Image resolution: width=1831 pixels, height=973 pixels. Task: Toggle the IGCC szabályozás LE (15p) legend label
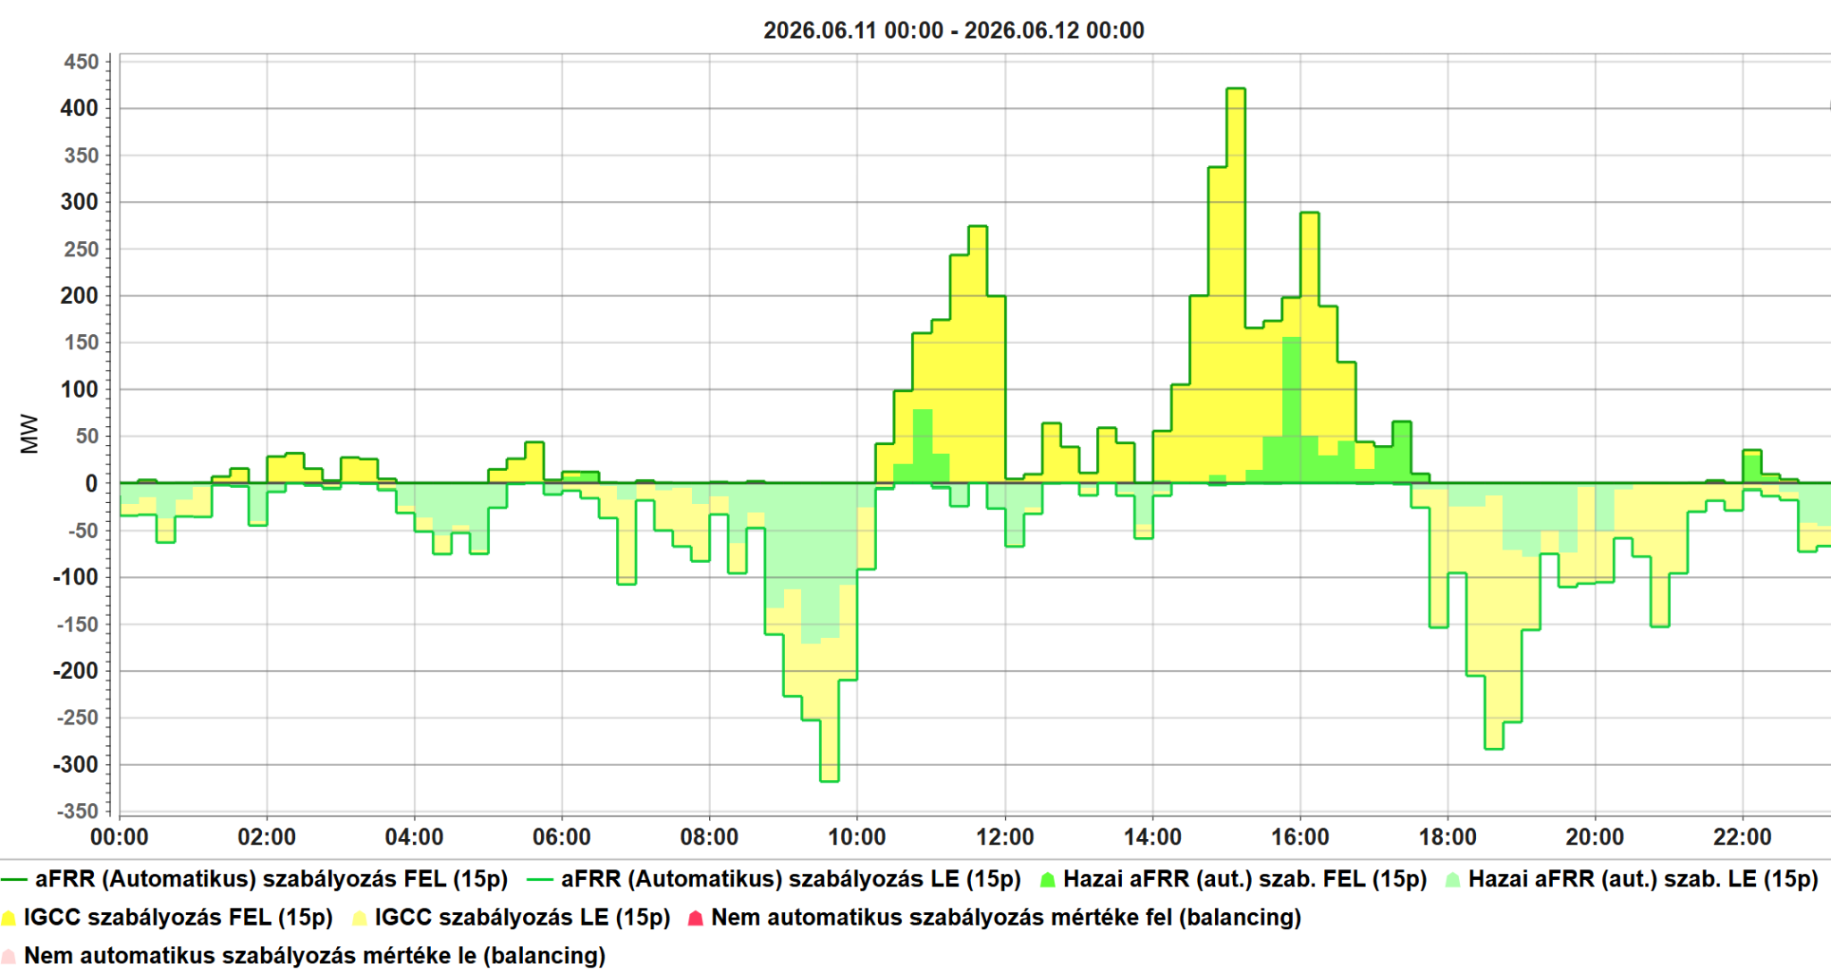click(523, 918)
